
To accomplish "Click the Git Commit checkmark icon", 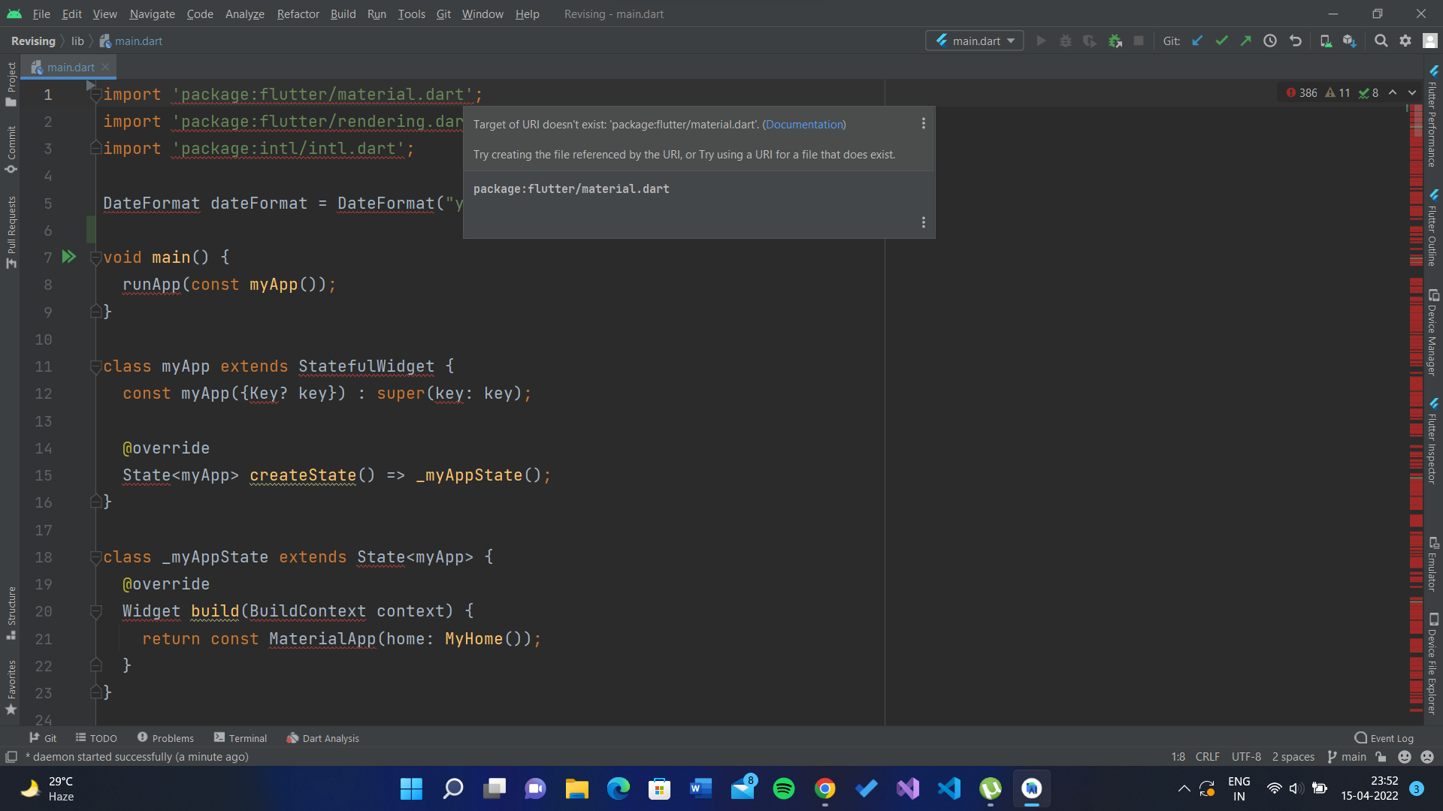I will (x=1222, y=41).
